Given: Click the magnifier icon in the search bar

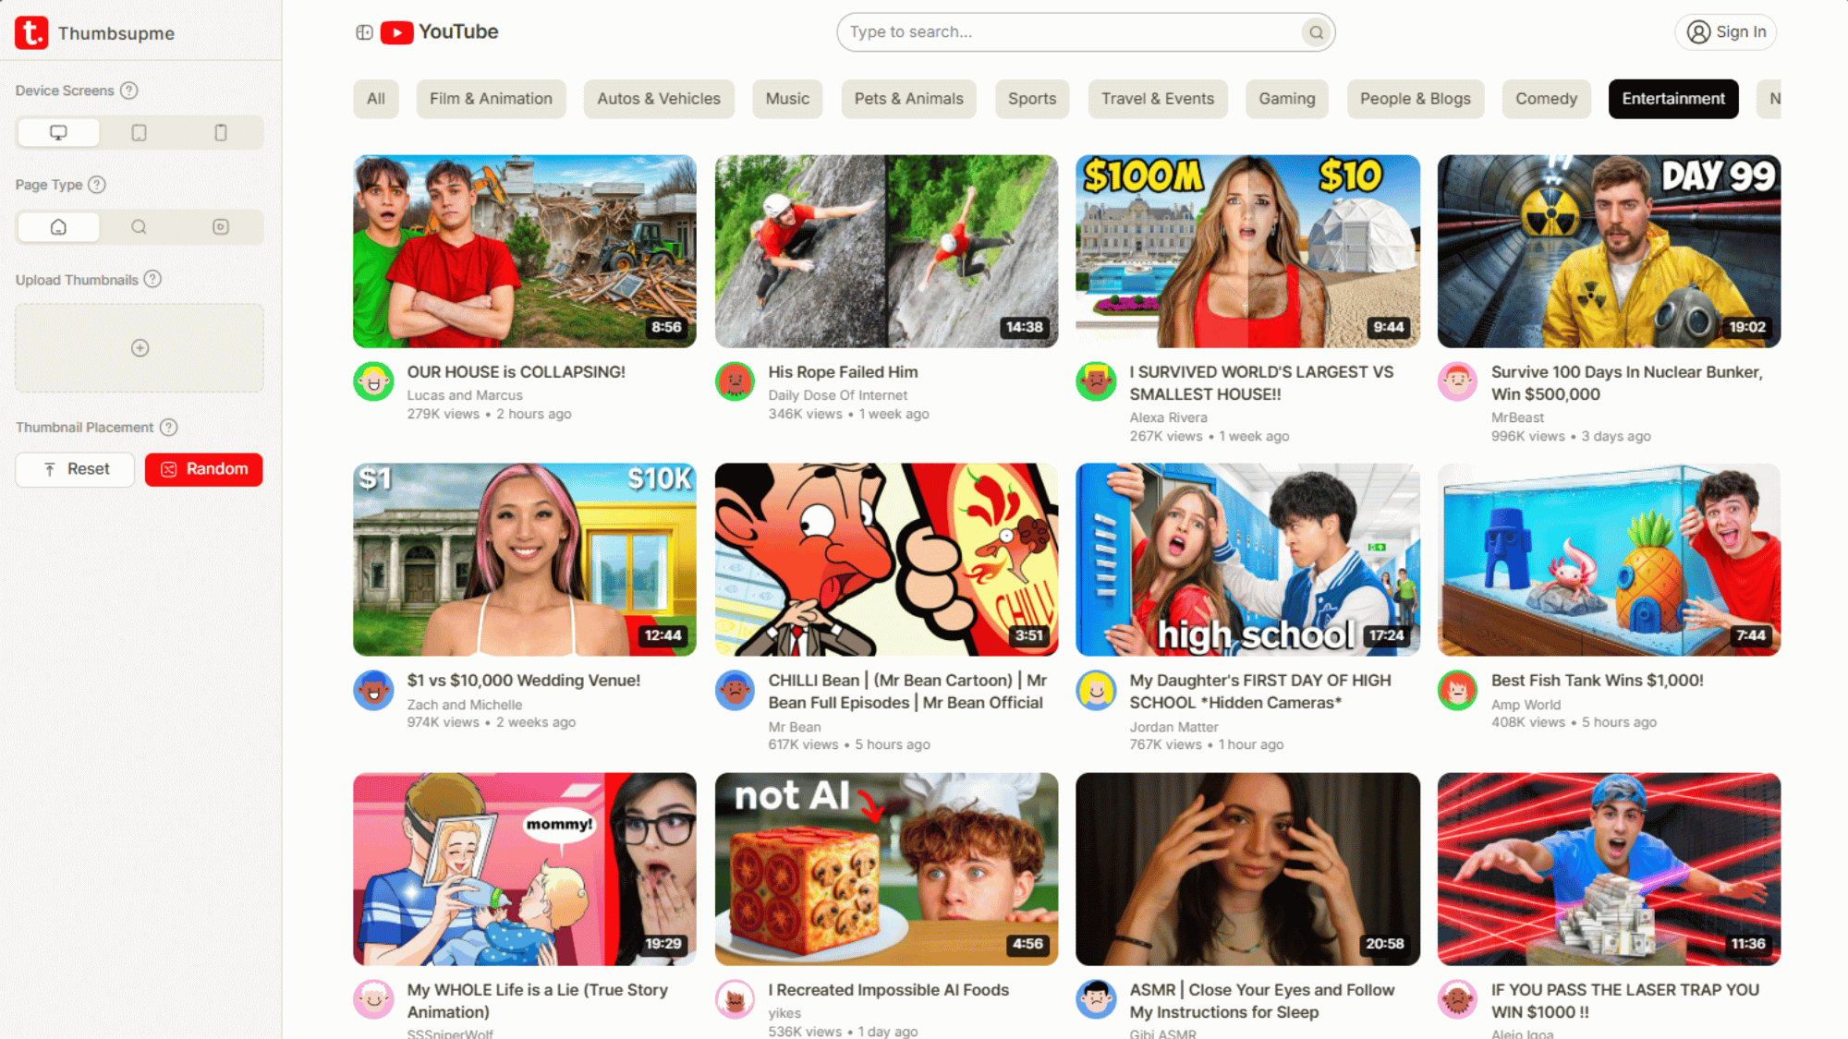Looking at the screenshot, I should pyautogui.click(x=1315, y=32).
